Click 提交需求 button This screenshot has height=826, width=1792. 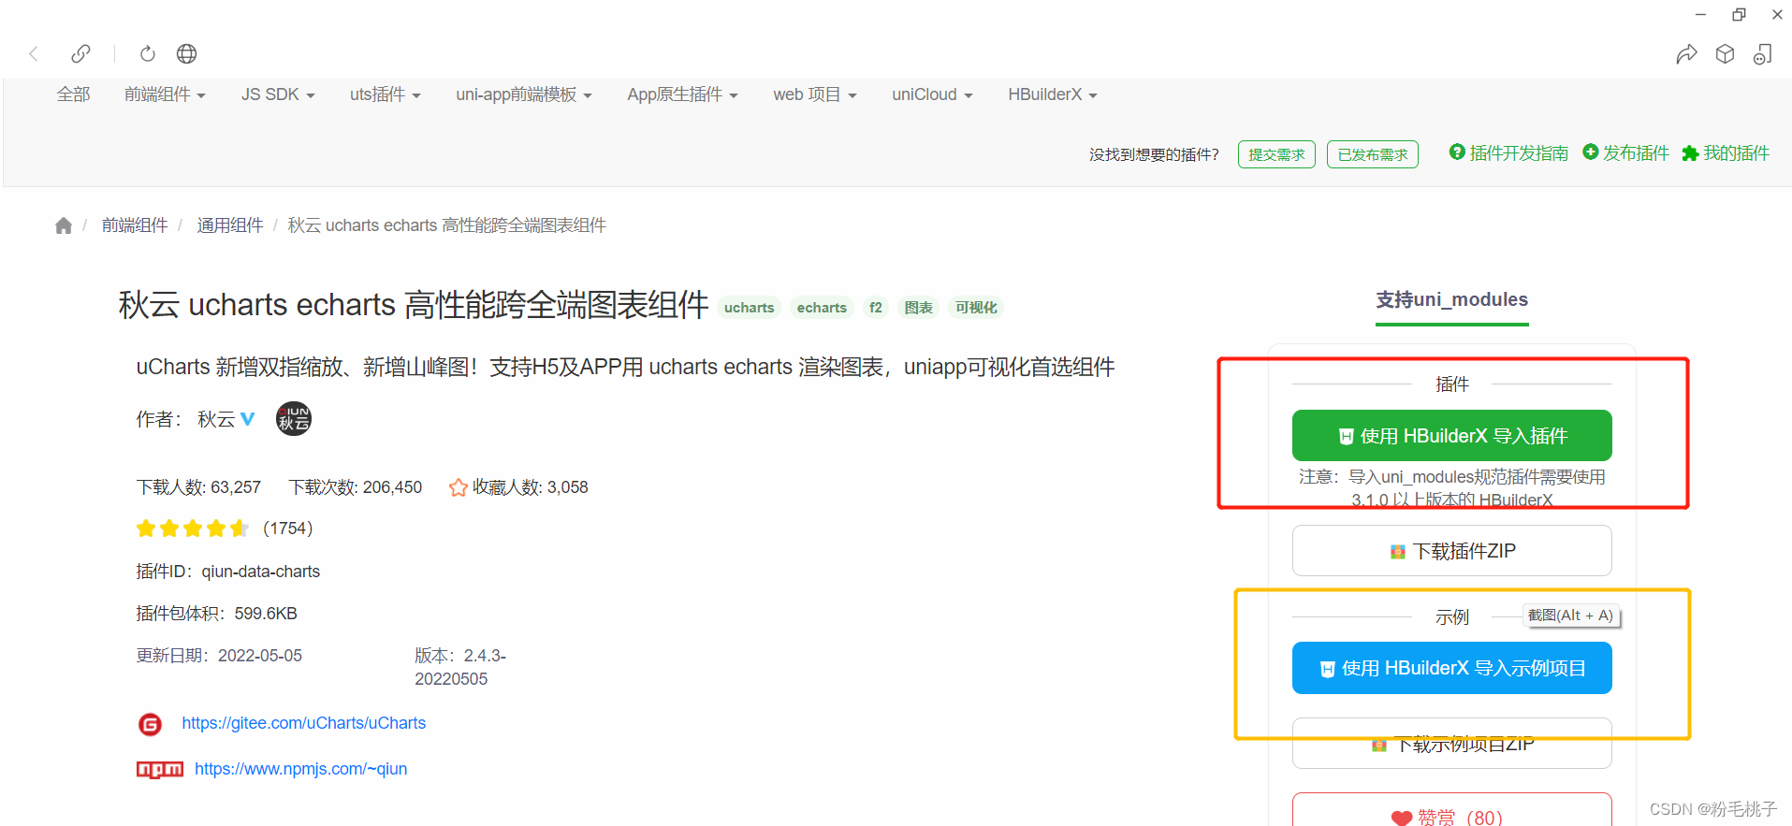pos(1276,154)
